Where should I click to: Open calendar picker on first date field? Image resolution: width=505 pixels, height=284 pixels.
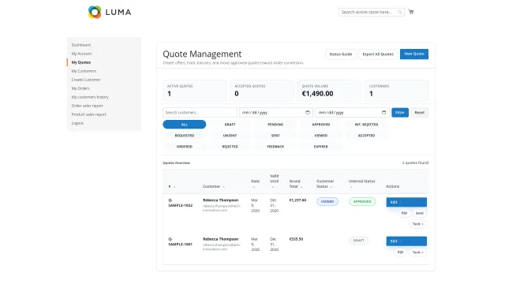coord(308,112)
